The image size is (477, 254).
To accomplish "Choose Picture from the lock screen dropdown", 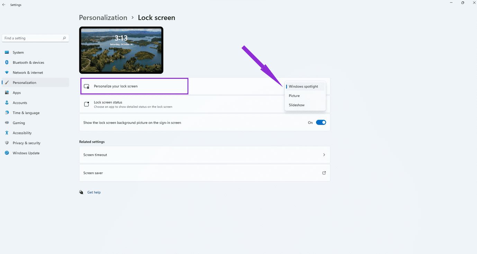I will (305, 96).
